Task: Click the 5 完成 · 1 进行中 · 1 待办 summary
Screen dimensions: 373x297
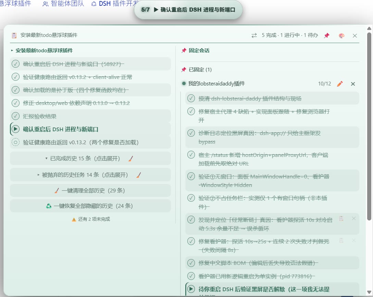Action: pyautogui.click(x=290, y=36)
